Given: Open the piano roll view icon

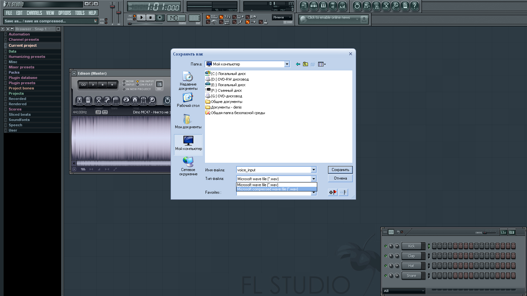Looking at the screenshot, I should pos(323,6).
